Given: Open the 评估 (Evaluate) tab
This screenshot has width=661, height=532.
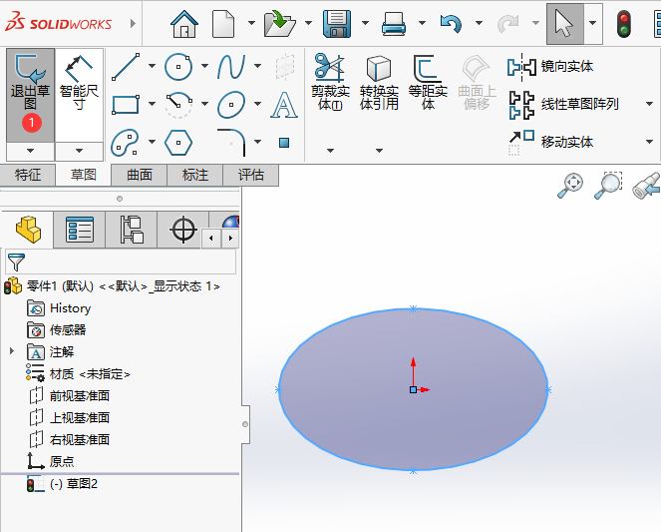Looking at the screenshot, I should click(x=251, y=176).
